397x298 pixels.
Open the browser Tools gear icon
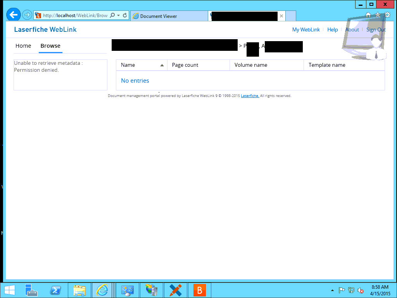click(x=387, y=15)
